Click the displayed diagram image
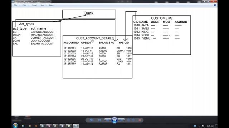 (x=114, y=62)
